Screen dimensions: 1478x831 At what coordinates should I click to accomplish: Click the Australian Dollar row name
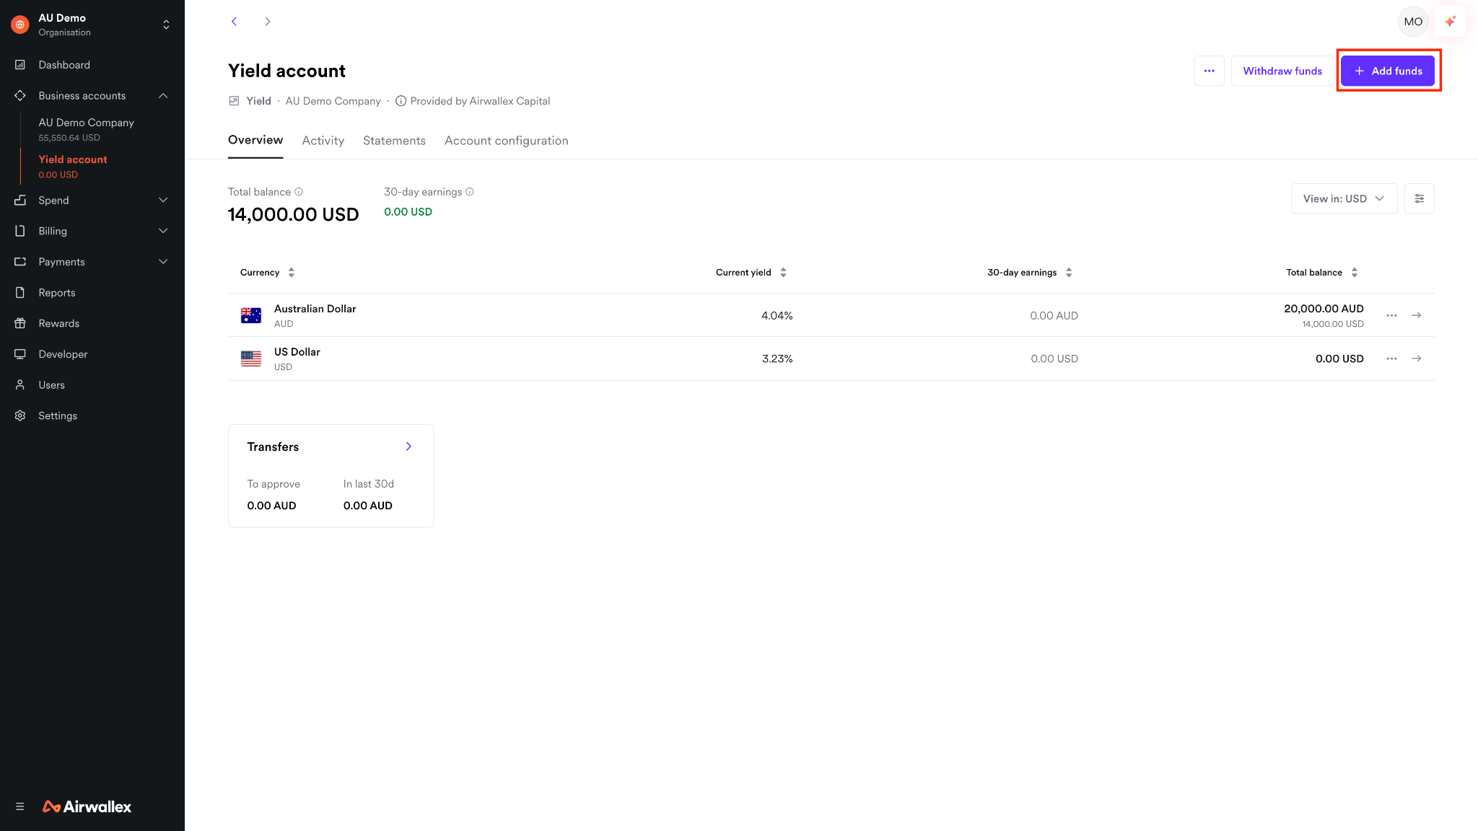[315, 309]
